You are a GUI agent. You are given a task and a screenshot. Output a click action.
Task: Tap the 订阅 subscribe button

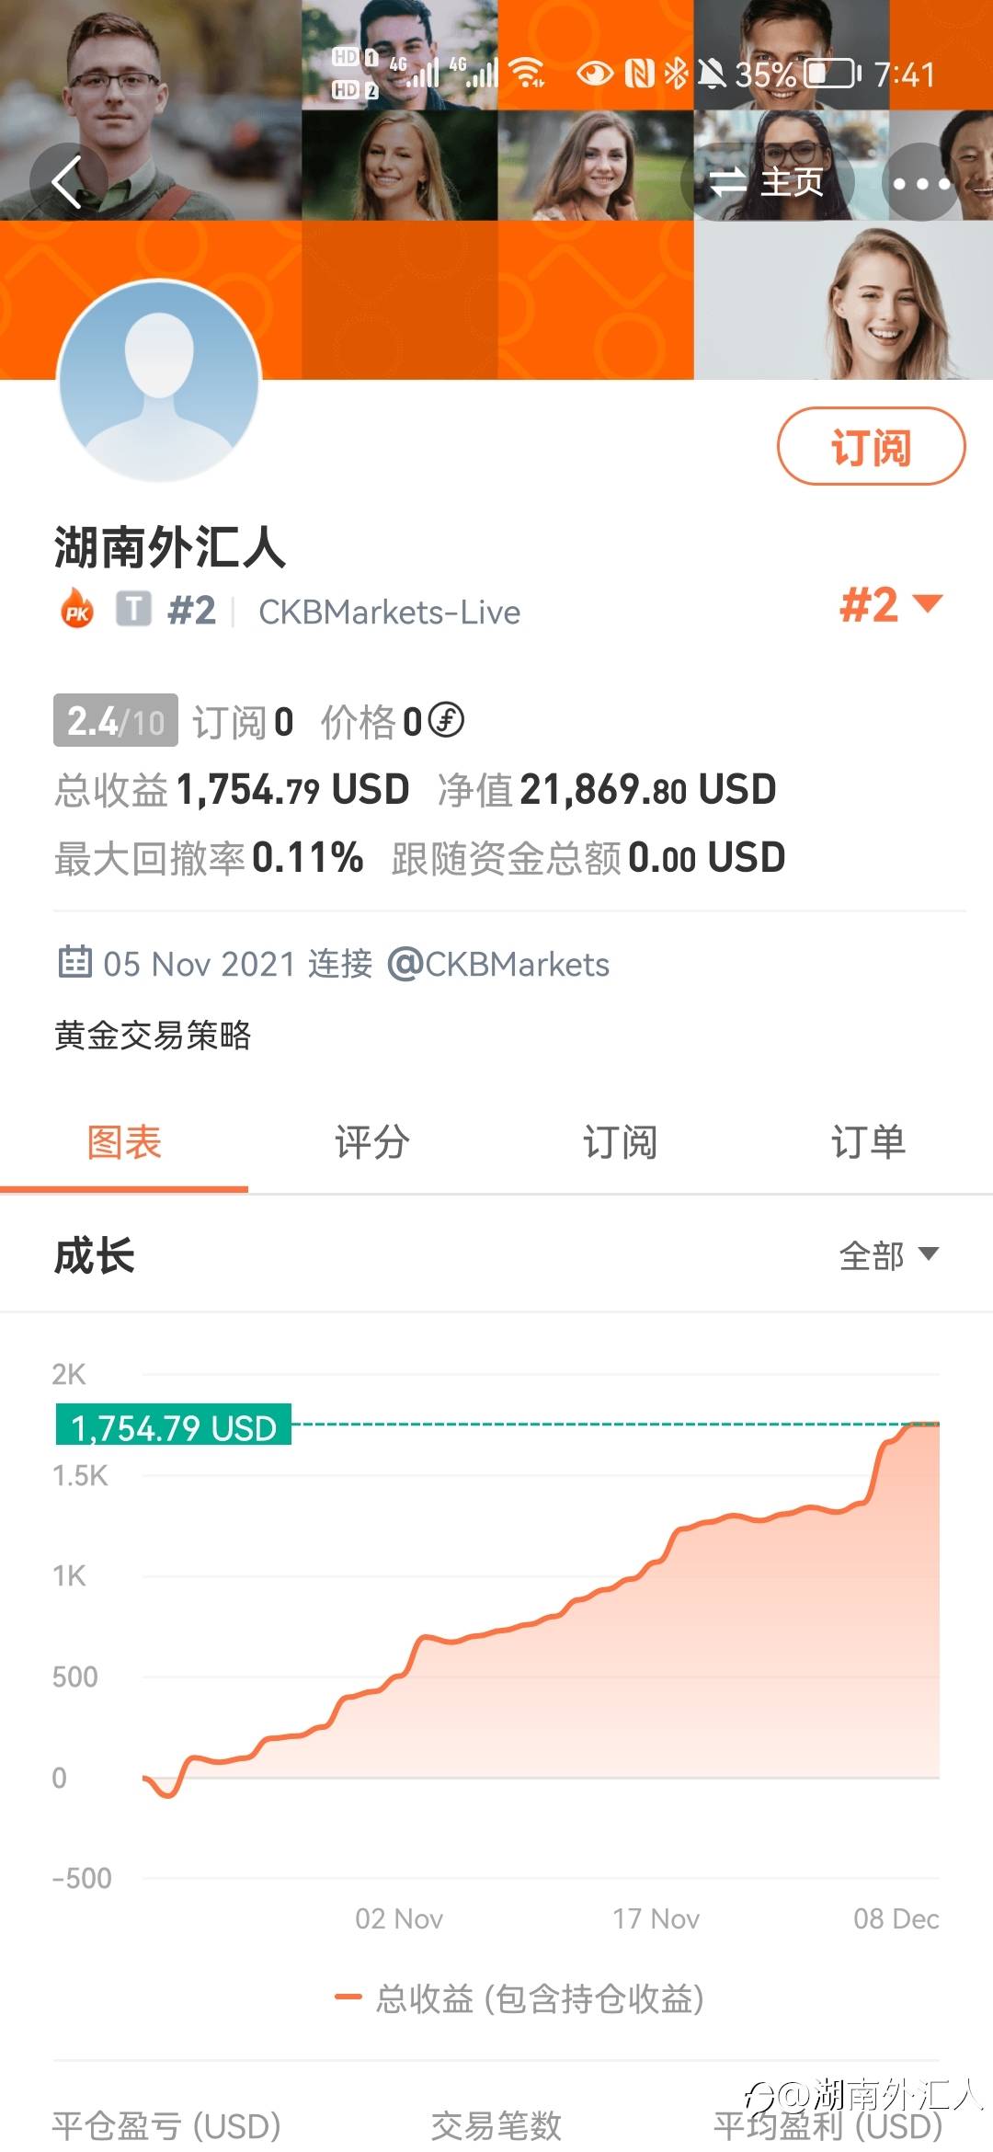point(871,446)
